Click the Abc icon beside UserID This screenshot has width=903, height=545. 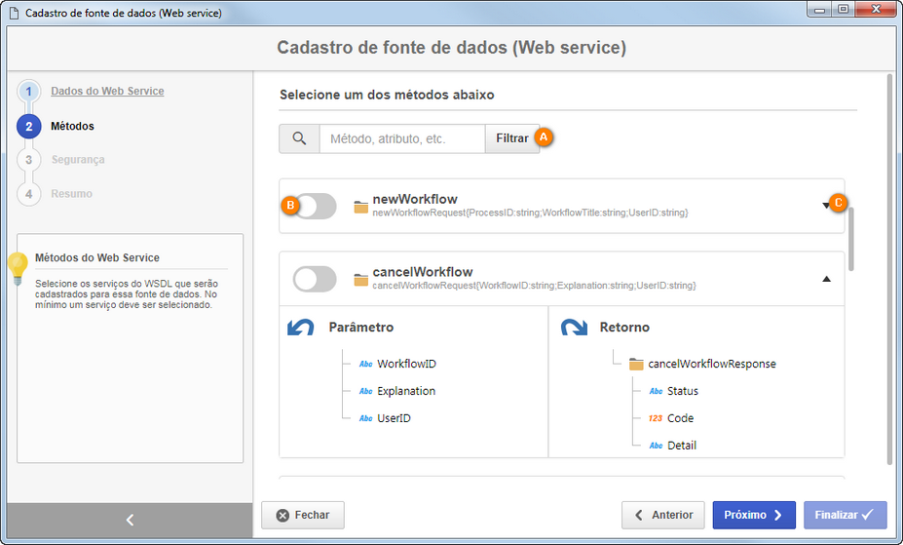click(x=365, y=418)
